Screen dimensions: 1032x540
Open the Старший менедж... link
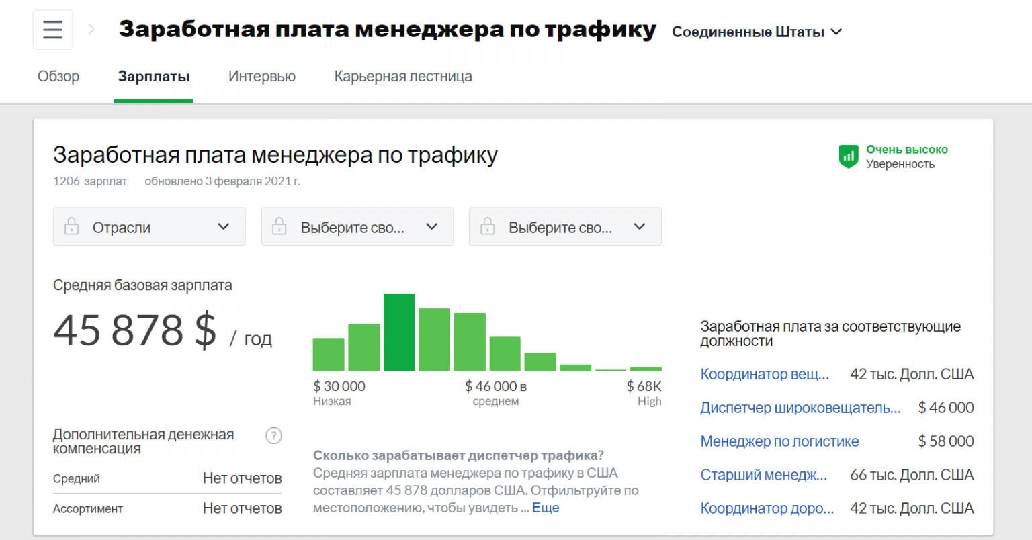point(764,475)
